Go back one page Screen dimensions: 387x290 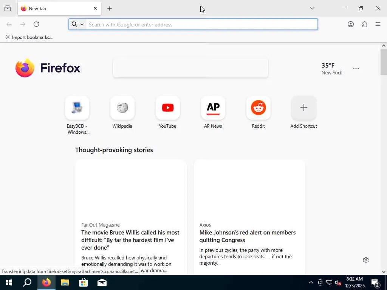coord(9,24)
